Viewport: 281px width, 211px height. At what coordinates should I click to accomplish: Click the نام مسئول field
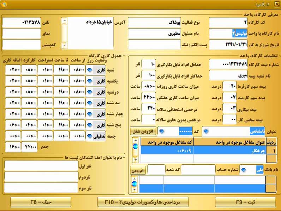tap(154, 34)
